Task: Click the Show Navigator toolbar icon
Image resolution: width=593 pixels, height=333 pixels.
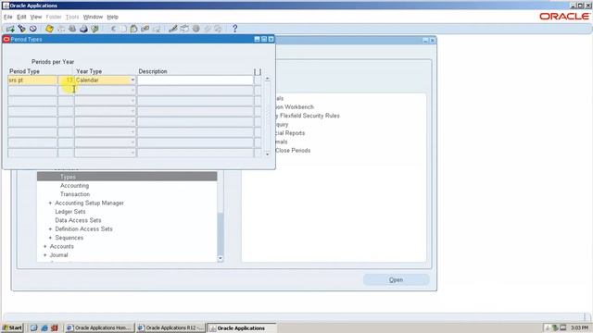Action: click(x=33, y=29)
